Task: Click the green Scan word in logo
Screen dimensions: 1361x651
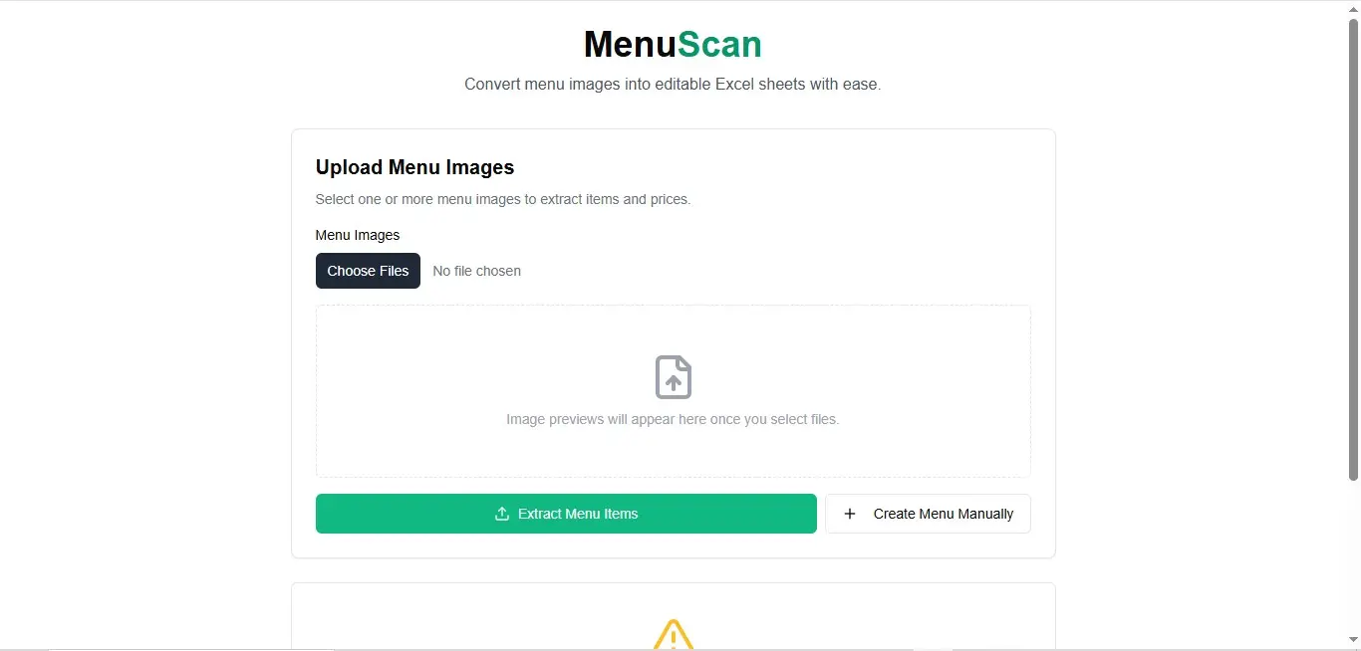Action: click(x=719, y=44)
